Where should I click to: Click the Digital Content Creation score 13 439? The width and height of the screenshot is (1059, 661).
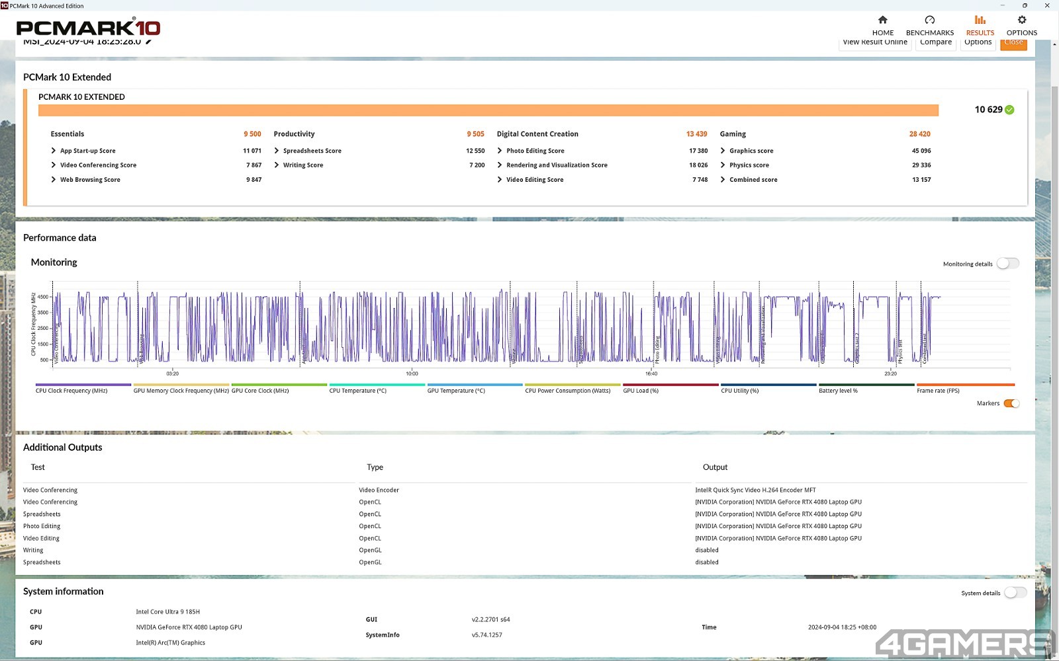pyautogui.click(x=696, y=134)
